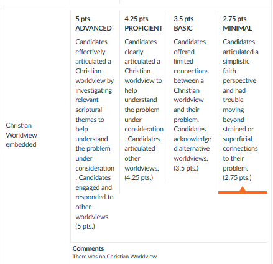Click the '(5 pts.)' text in Advanced column
Image resolution: width=273 pixels, height=264 pixels.
[x=85, y=226]
